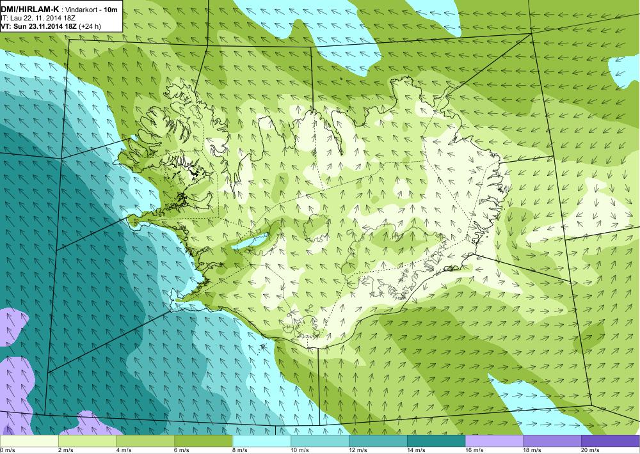This screenshot has height=454, width=640.
Task: Click the 2 m/s legend label
Action: point(66,450)
